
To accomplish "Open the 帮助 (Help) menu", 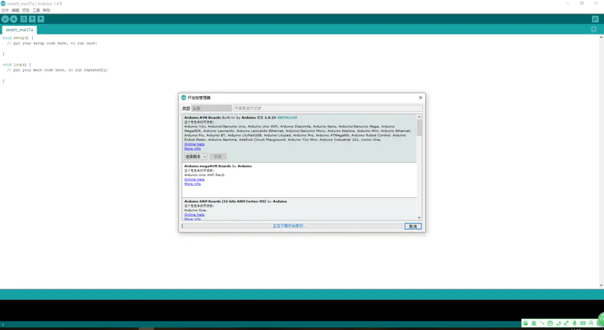I will [47, 10].
